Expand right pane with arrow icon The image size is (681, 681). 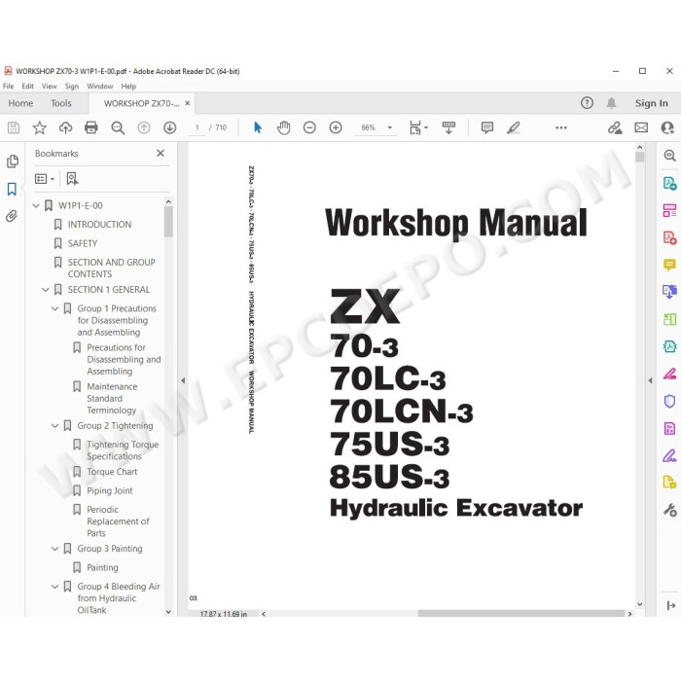tap(670, 605)
